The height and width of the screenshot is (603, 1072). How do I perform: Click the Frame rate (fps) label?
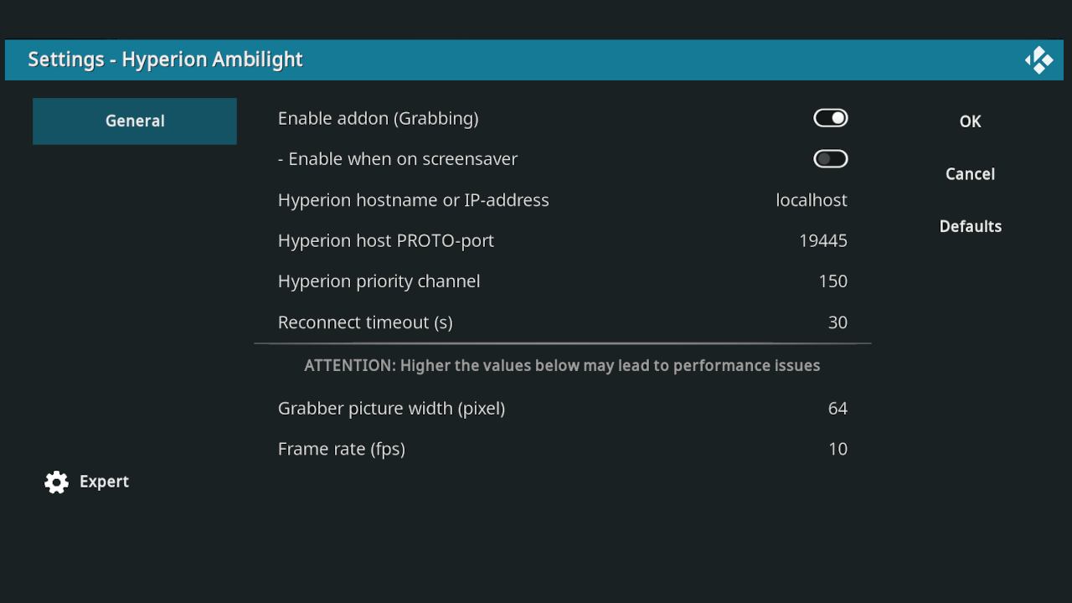point(341,449)
